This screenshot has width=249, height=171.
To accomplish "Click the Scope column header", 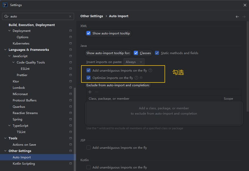I will (232, 99).
